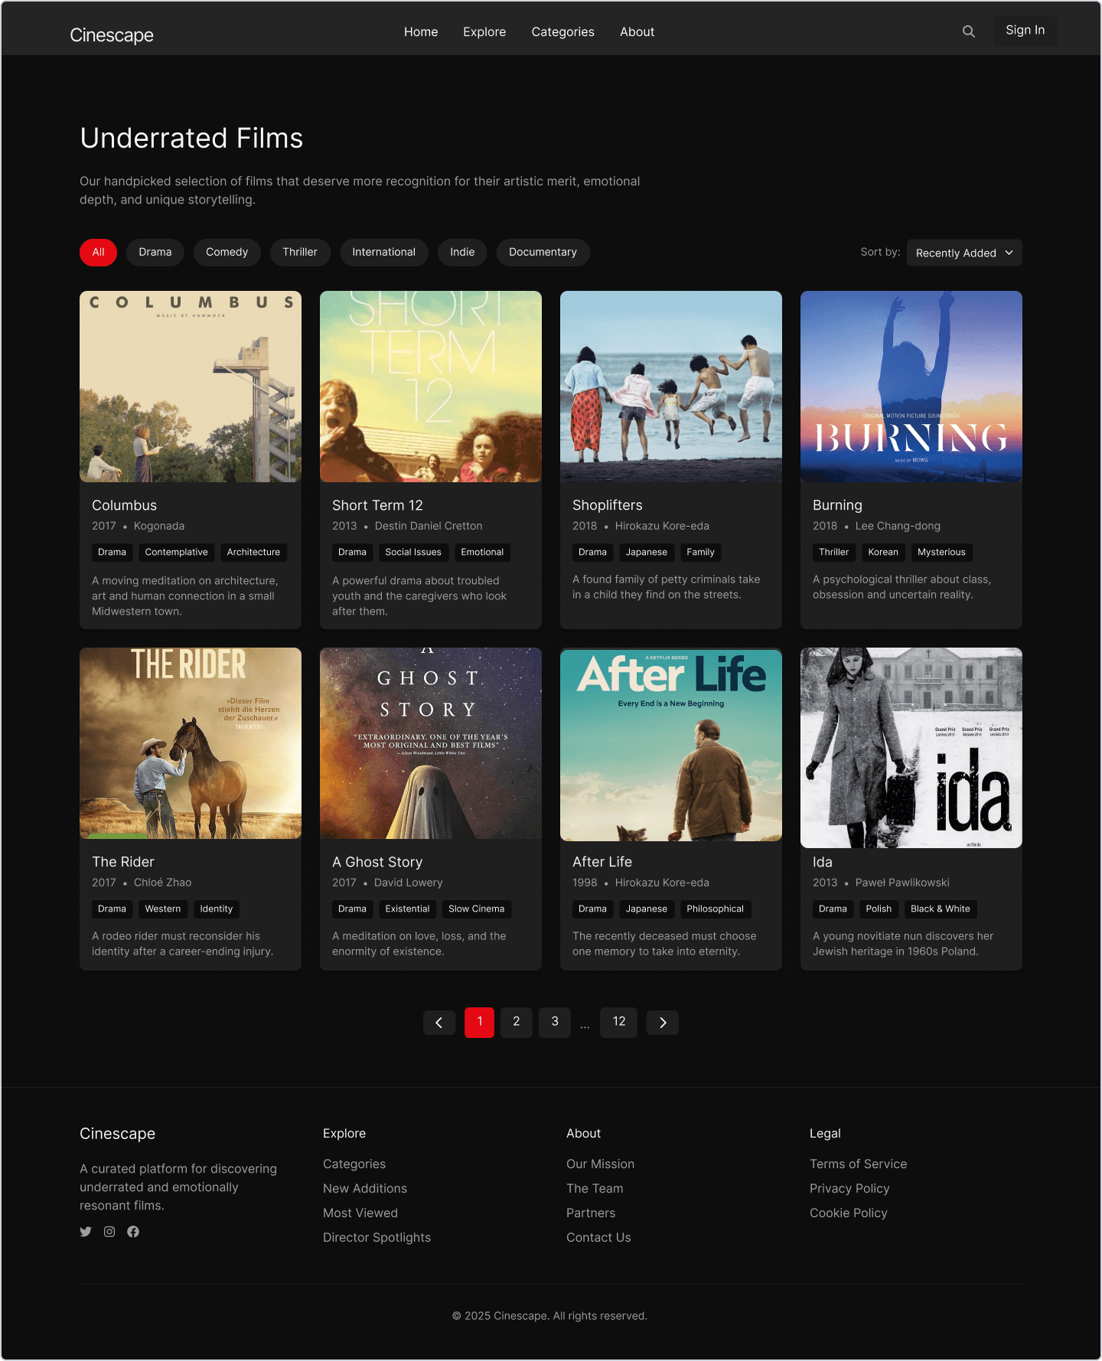Open About in the top navigation
Screen dimensions: 1102x1361
pyautogui.click(x=637, y=32)
